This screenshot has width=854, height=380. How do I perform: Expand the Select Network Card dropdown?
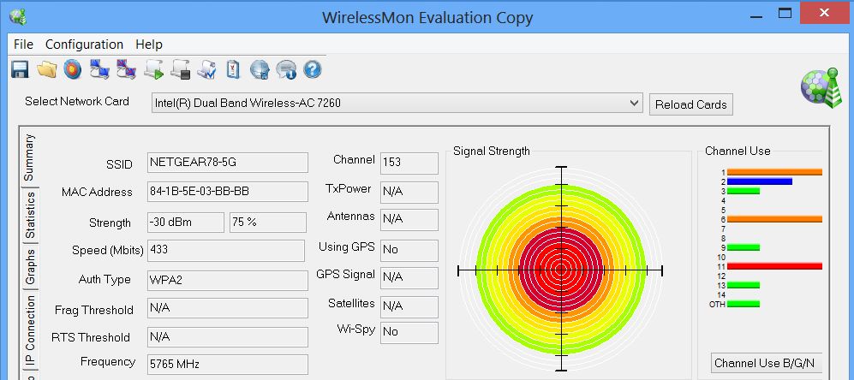(634, 103)
